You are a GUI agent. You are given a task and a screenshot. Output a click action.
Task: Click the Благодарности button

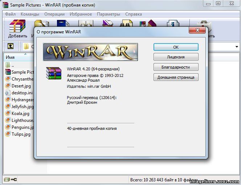[176, 67]
